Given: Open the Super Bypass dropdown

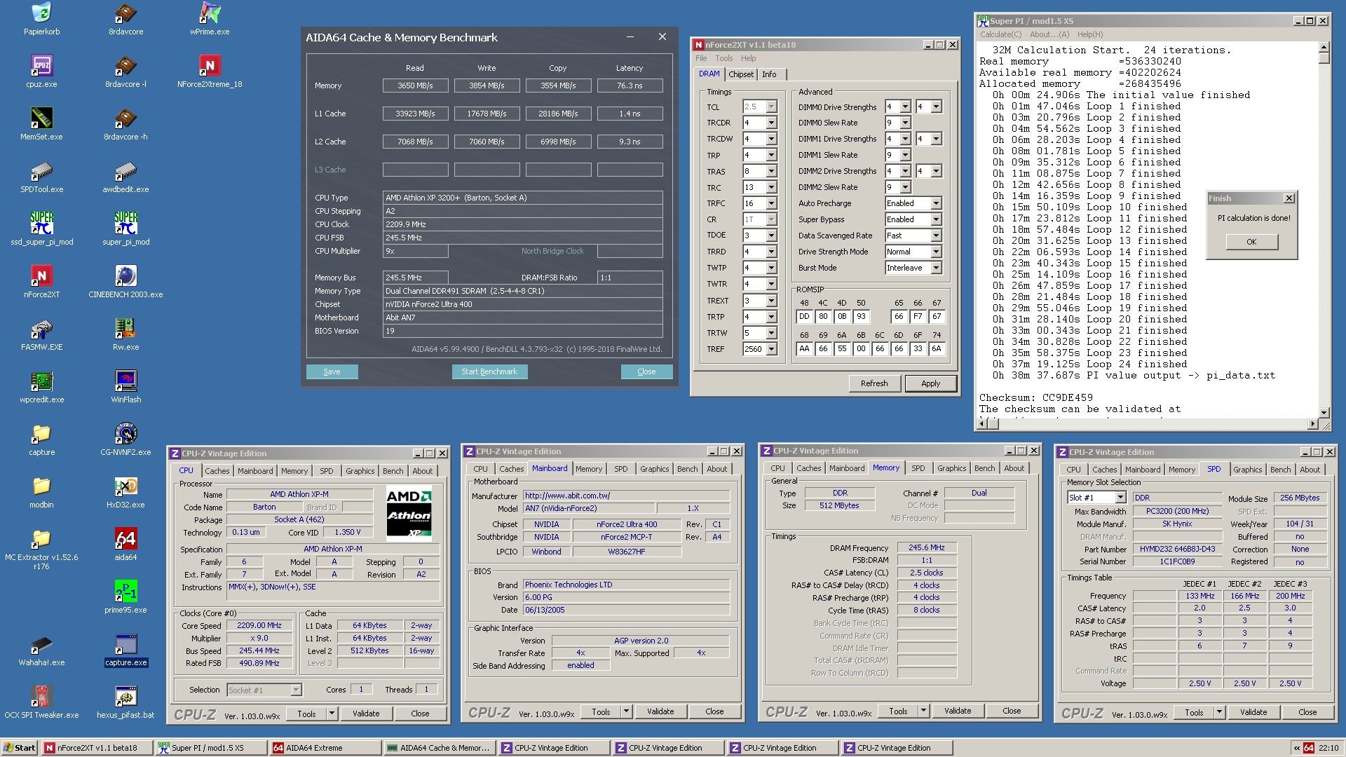Looking at the screenshot, I should [935, 219].
